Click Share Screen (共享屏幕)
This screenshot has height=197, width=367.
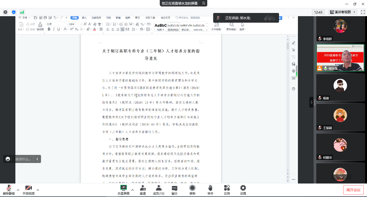(123, 190)
